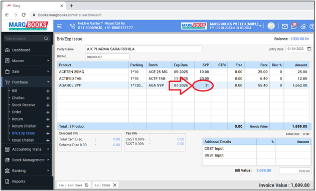Screen dimensions: 316x191
Task: Click the company MARG BOOKS logo in header
Action: pyautogui.click(x=194, y=26)
